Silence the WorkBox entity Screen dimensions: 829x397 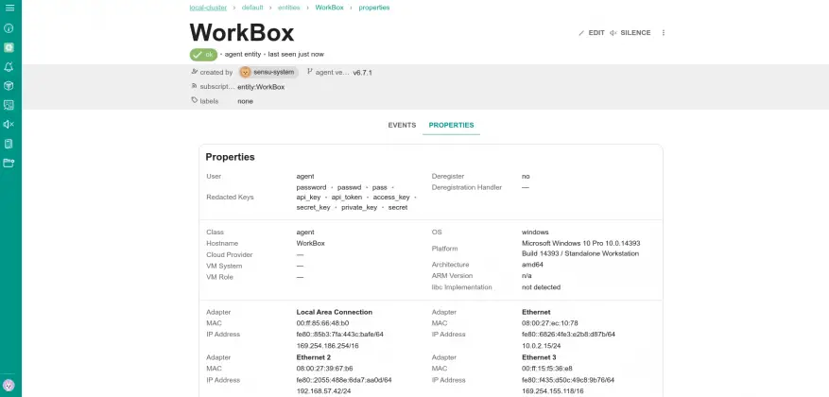tap(630, 33)
